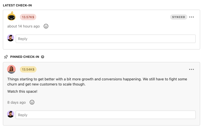Click the yellow bot avatar in latest check-in
The height and width of the screenshot is (128, 203).
[x=11, y=16]
